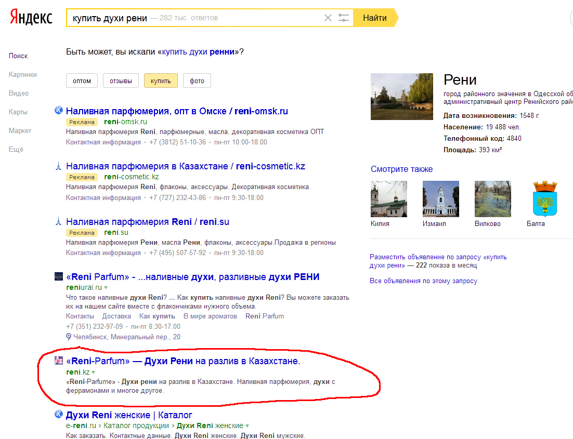This screenshot has height=439, width=573.
Task: Open advanced search settings sliders icon
Action: click(344, 18)
